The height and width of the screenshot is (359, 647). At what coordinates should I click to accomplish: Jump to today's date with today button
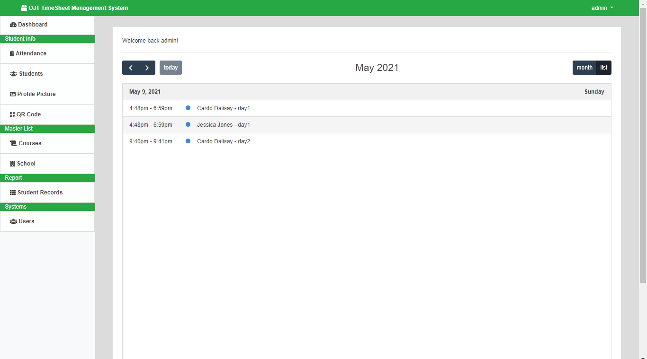(x=171, y=67)
